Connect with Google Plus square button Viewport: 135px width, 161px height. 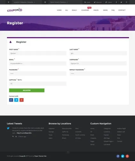point(22,100)
